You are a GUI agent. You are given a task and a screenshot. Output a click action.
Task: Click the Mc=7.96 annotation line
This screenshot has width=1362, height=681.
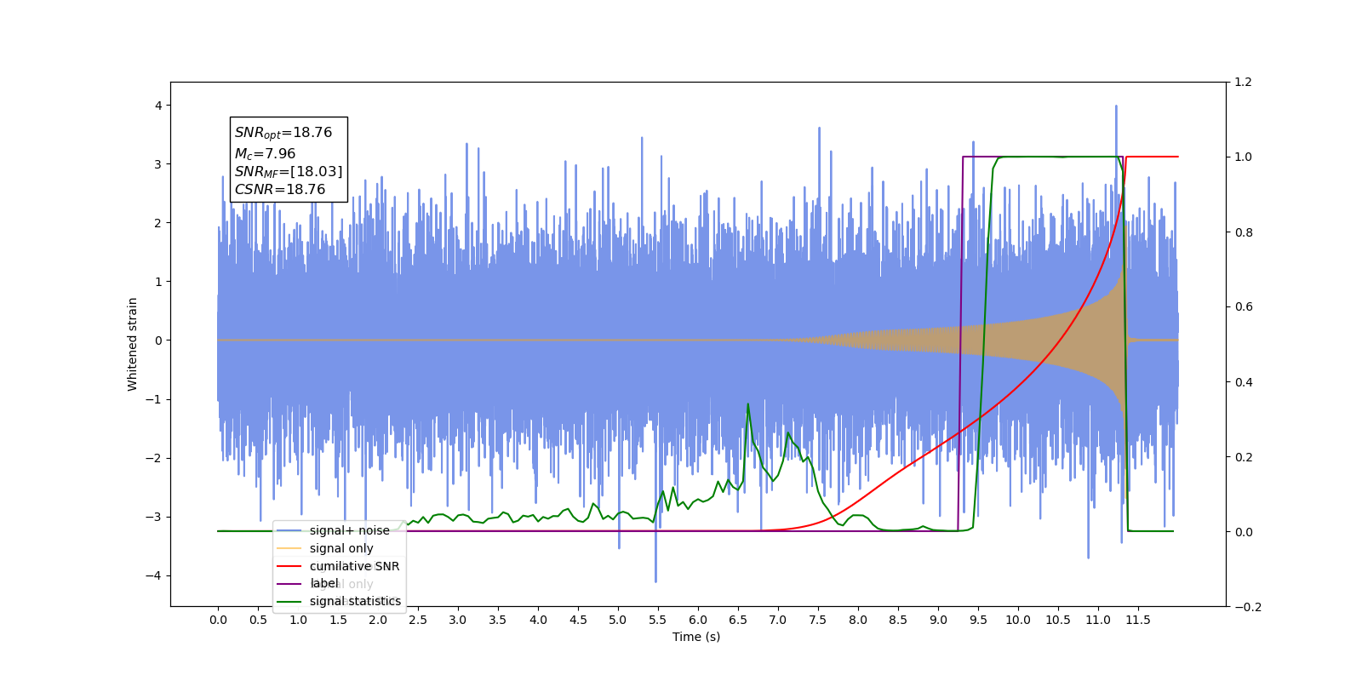pos(266,153)
